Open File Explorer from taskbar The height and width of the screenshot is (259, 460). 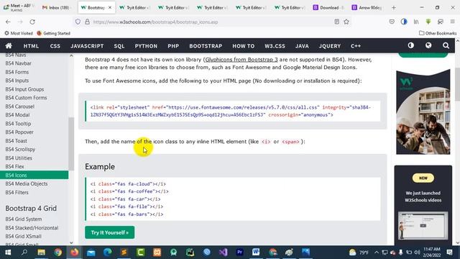point(41,253)
